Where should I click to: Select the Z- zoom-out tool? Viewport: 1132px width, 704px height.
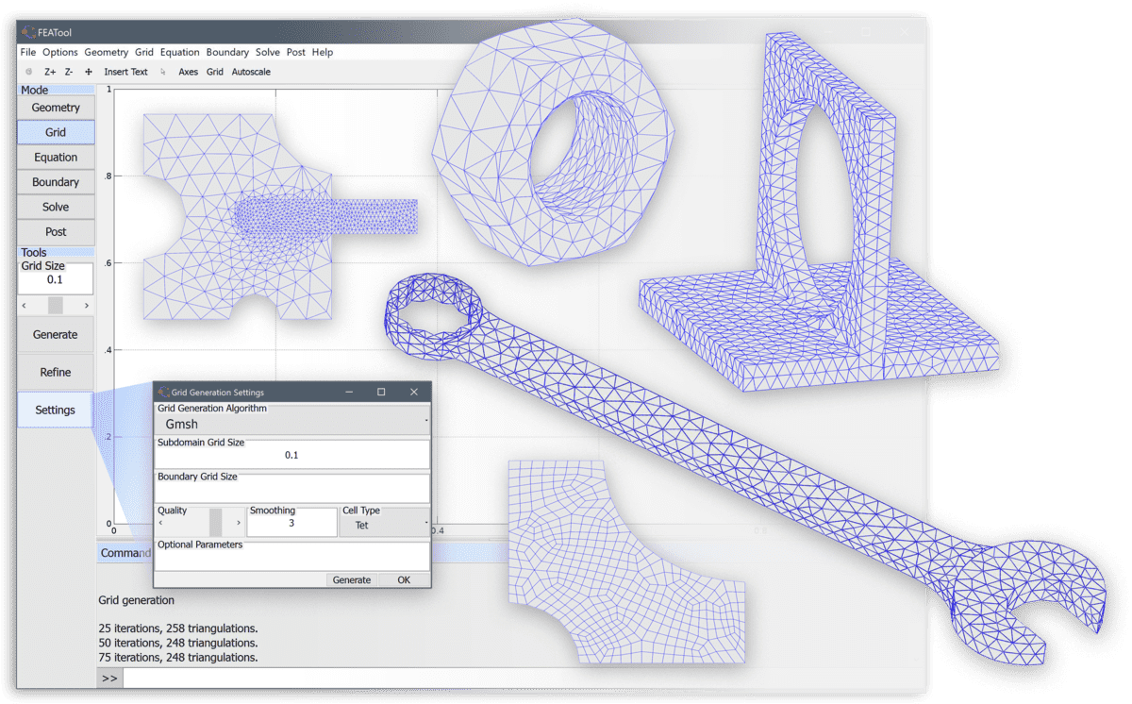[68, 72]
